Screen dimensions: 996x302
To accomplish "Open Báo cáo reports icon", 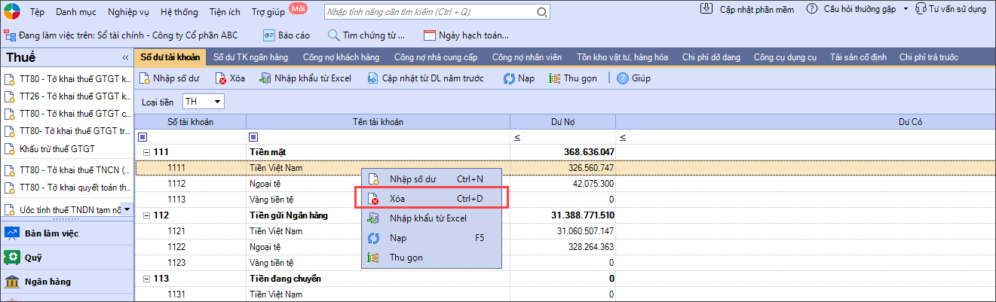I will pyautogui.click(x=269, y=35).
